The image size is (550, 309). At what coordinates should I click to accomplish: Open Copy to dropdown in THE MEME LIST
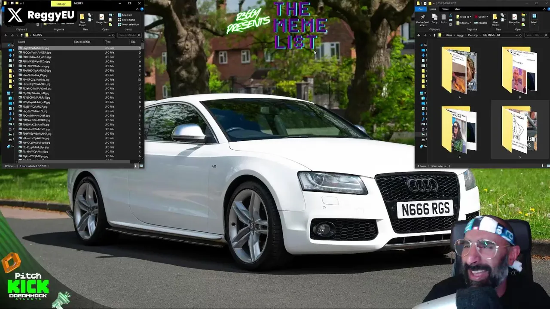(463, 23)
